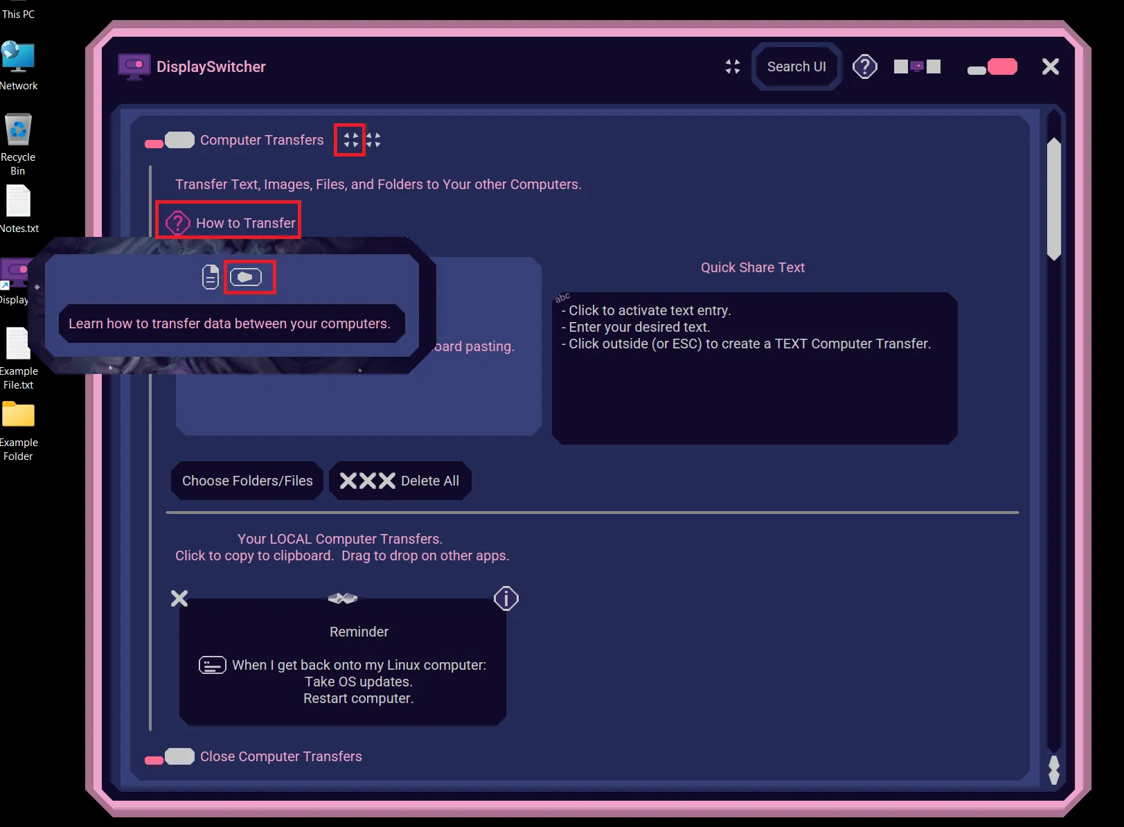This screenshot has height=827, width=1124.
Task: Click the 'Close Computer Transfers' label
Action: coord(281,756)
